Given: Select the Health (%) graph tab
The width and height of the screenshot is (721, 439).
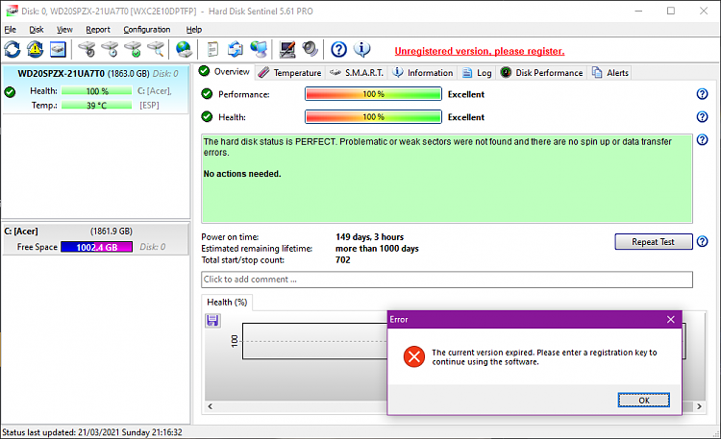Looking at the screenshot, I should coord(227,302).
